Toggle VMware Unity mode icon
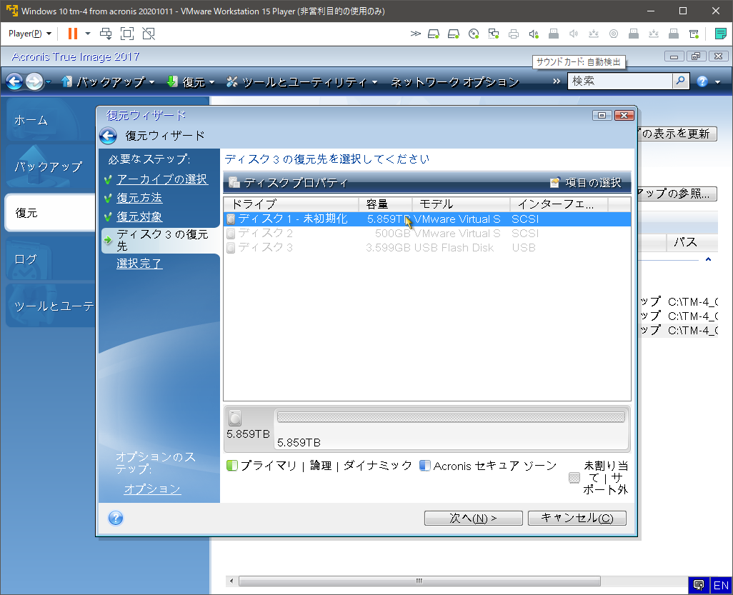 pyautogui.click(x=149, y=34)
